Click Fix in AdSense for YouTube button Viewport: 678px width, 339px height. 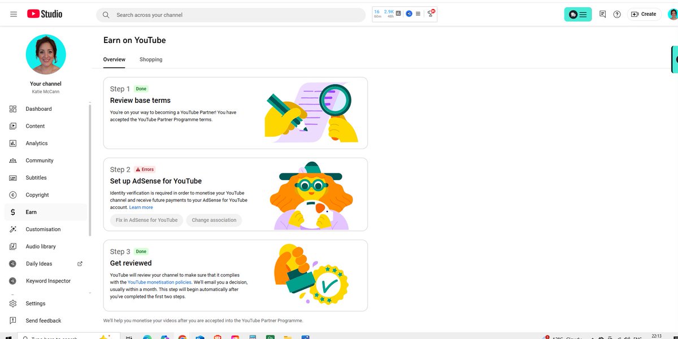147,220
